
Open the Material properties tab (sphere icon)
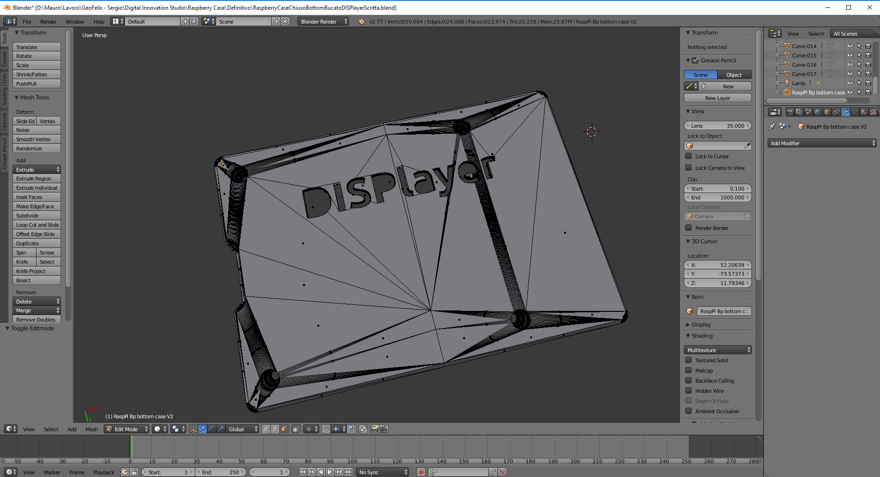point(864,112)
